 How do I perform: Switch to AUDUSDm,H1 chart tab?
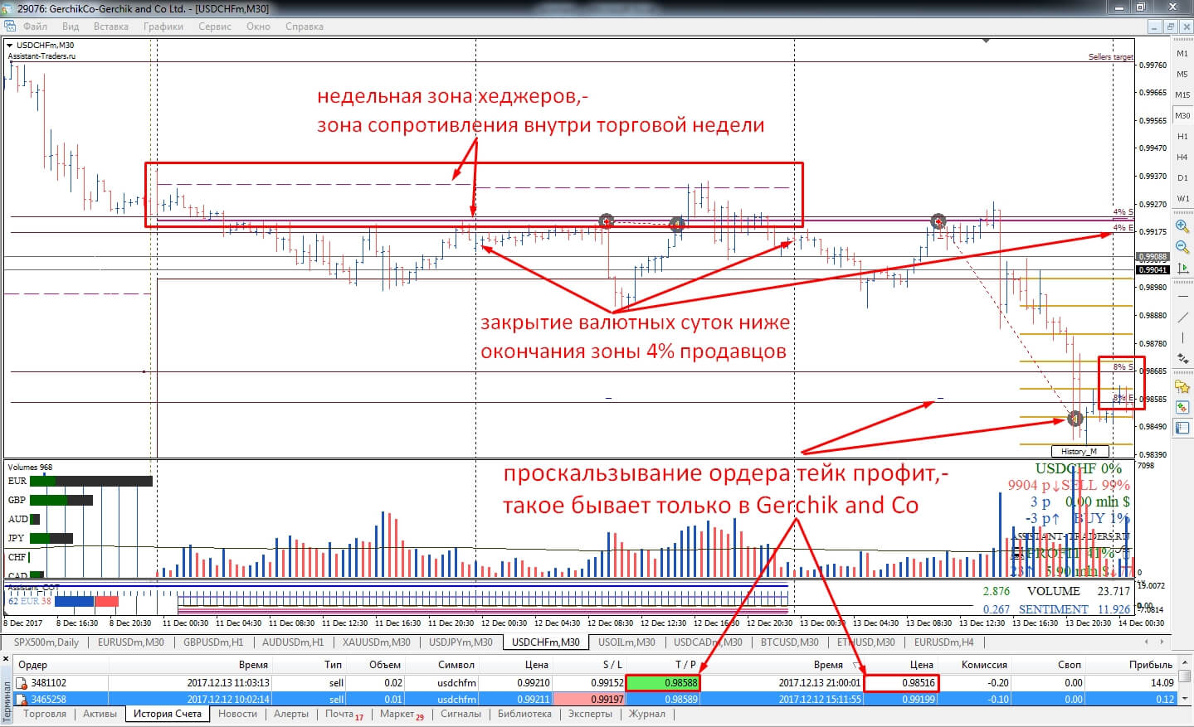pos(293,642)
